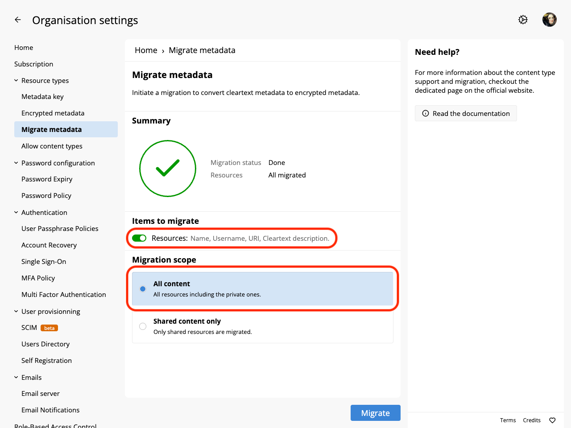The height and width of the screenshot is (428, 571).
Task: Open Subscription in the sidebar
Action: (33, 64)
